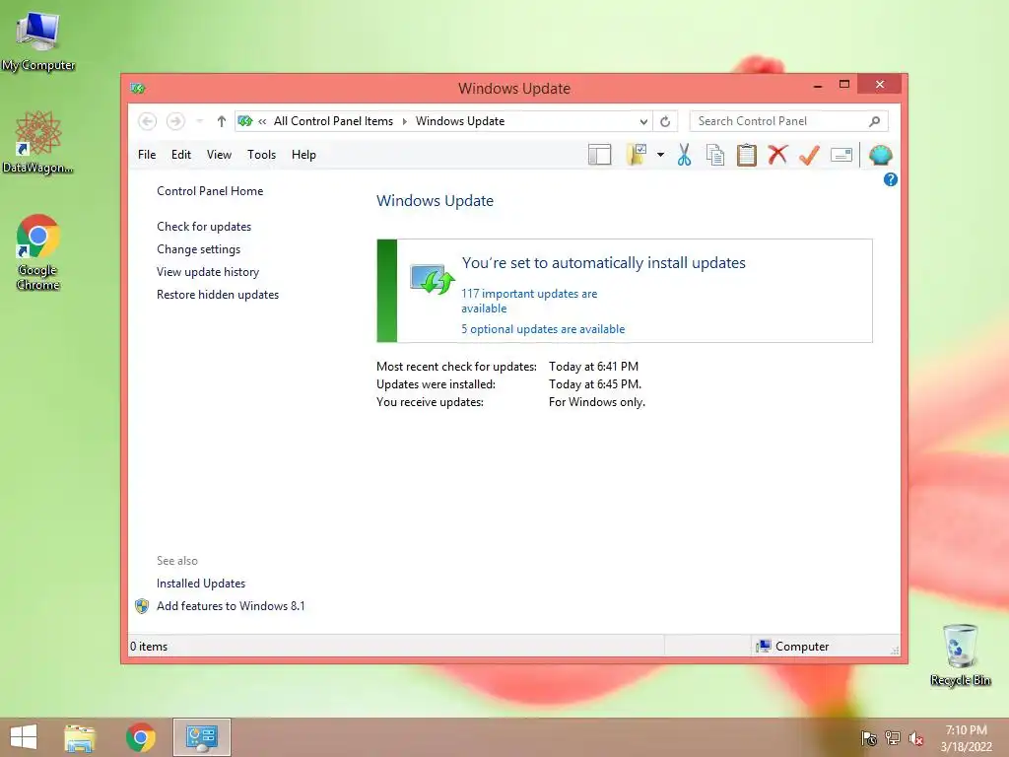Click All Control Panel Items breadcrumb
Image resolution: width=1009 pixels, height=757 pixels.
[x=333, y=121]
